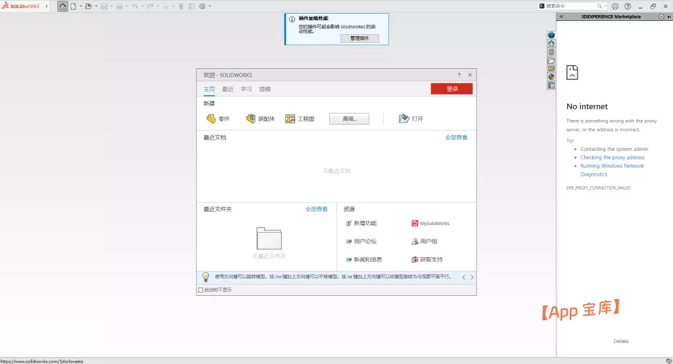Open the Options gear dropdown arrow

pos(210,7)
